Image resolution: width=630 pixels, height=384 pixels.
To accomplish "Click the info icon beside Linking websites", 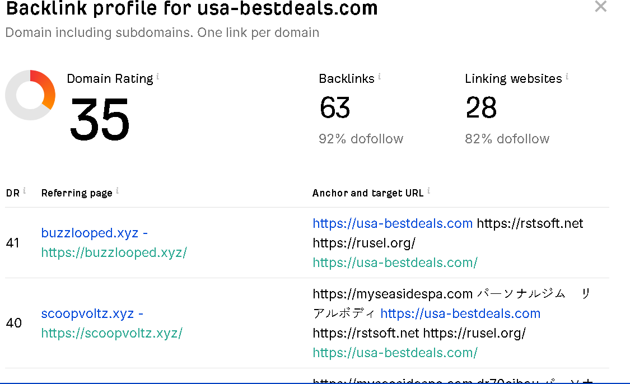I will pos(567,76).
